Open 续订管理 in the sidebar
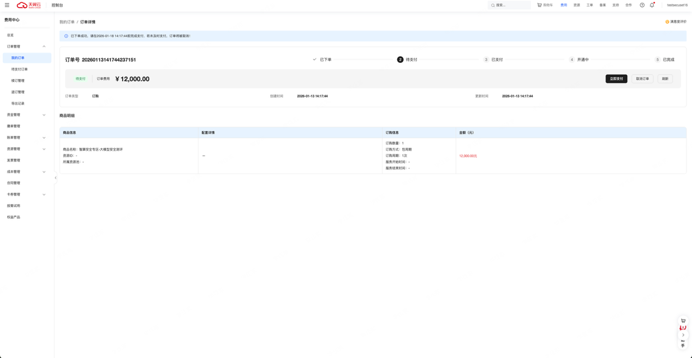 pyautogui.click(x=18, y=81)
